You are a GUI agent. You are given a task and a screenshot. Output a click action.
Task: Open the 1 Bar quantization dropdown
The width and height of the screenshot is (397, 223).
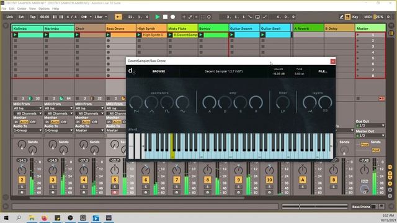(x=100, y=17)
